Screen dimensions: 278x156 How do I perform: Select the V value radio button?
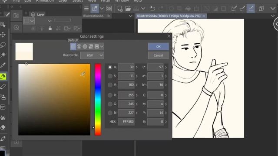pos(110,85)
